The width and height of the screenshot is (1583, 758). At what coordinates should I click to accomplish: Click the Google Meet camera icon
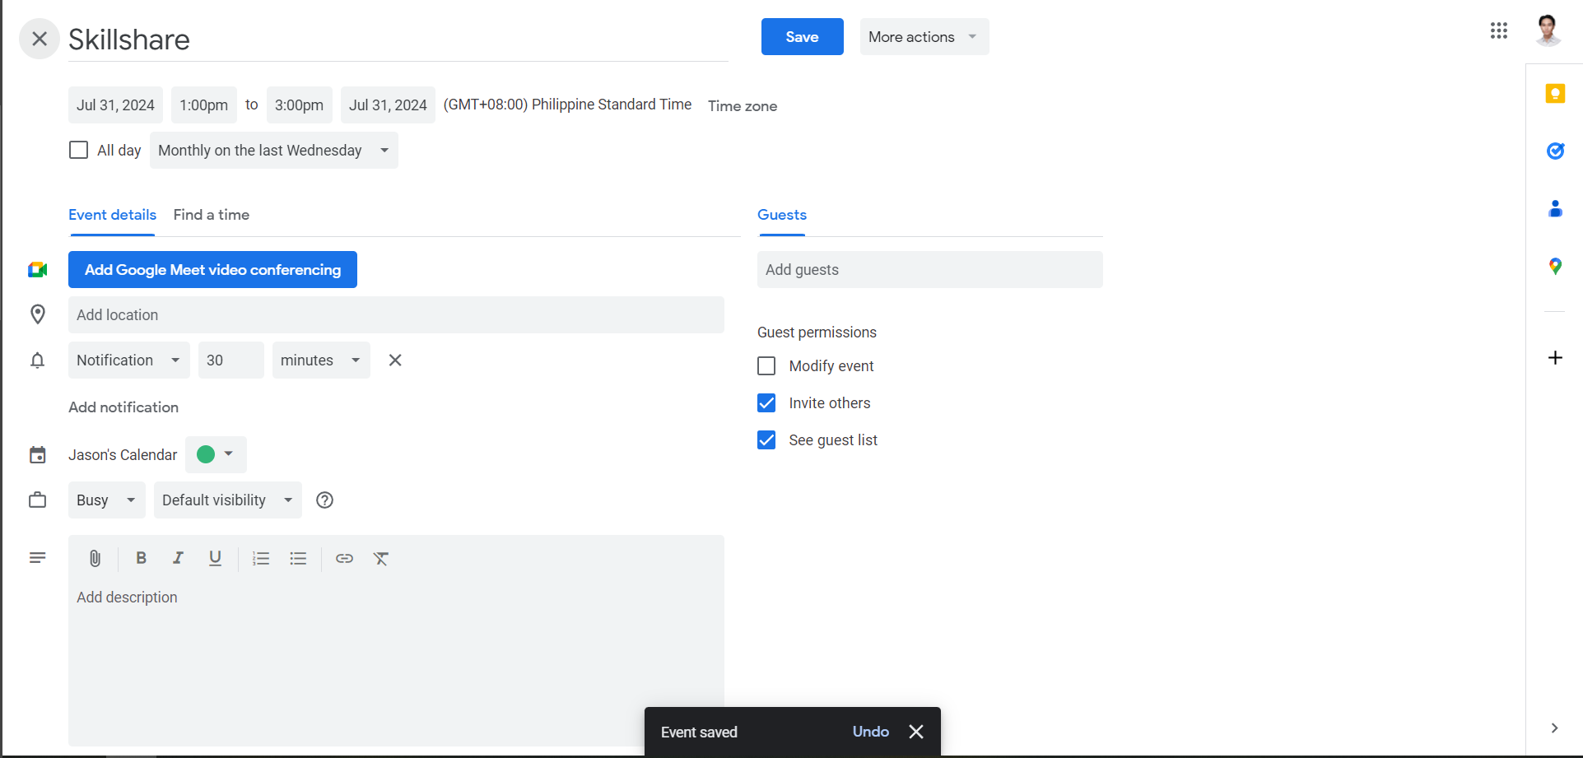pos(37,270)
